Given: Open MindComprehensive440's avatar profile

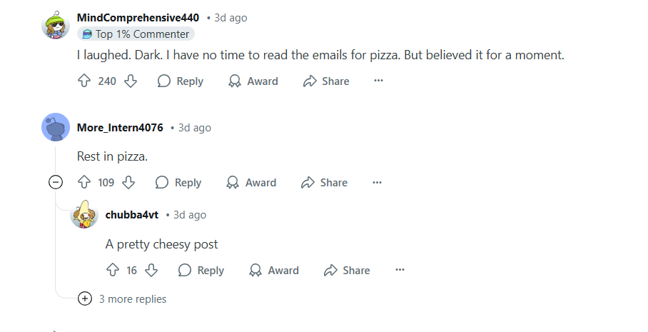Looking at the screenshot, I should (56, 26).
